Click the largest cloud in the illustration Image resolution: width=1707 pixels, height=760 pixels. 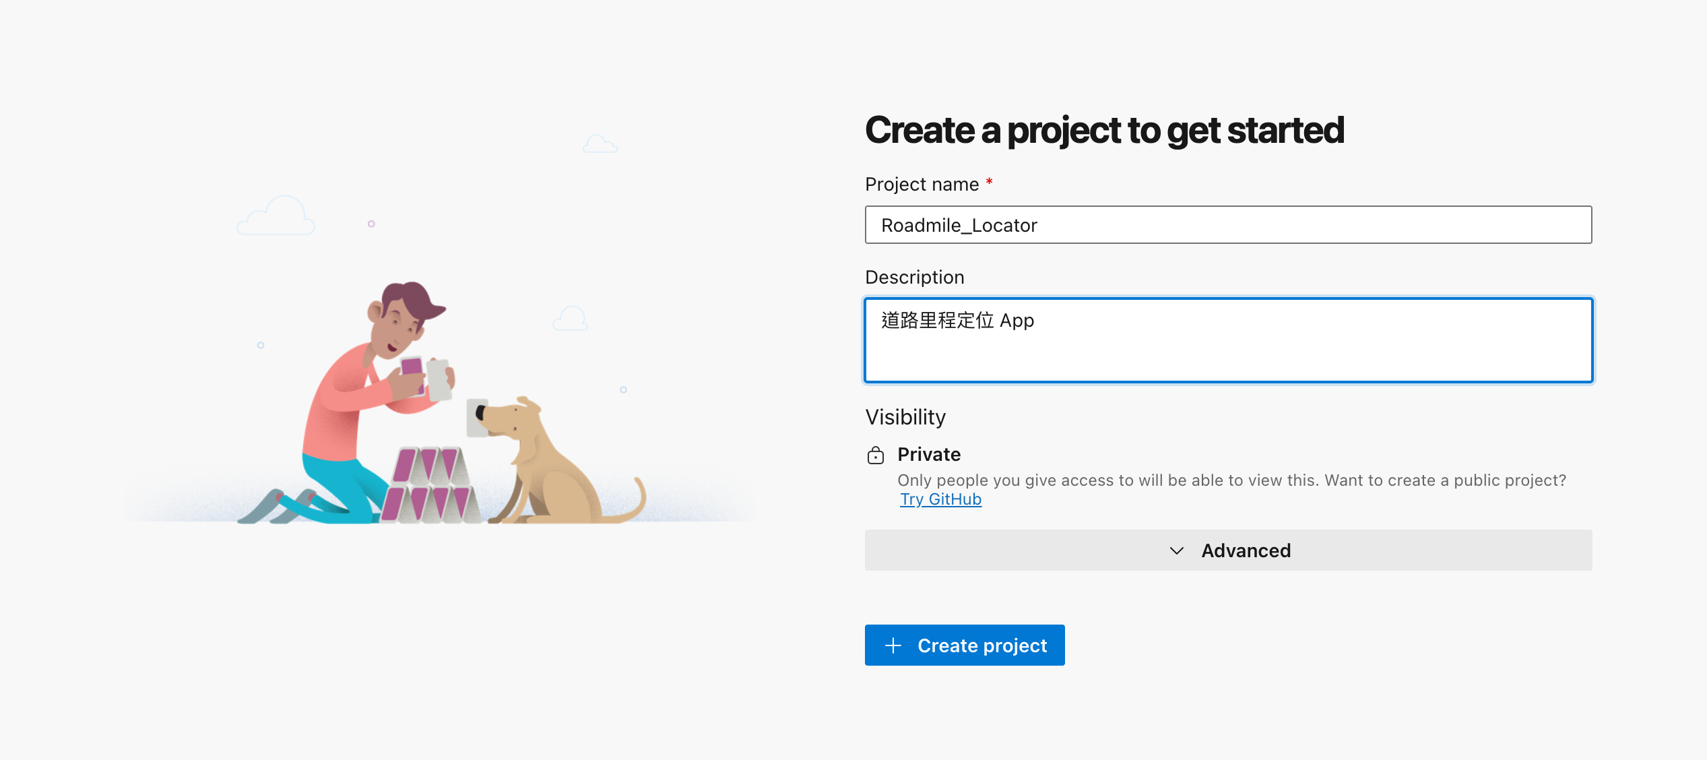(278, 216)
